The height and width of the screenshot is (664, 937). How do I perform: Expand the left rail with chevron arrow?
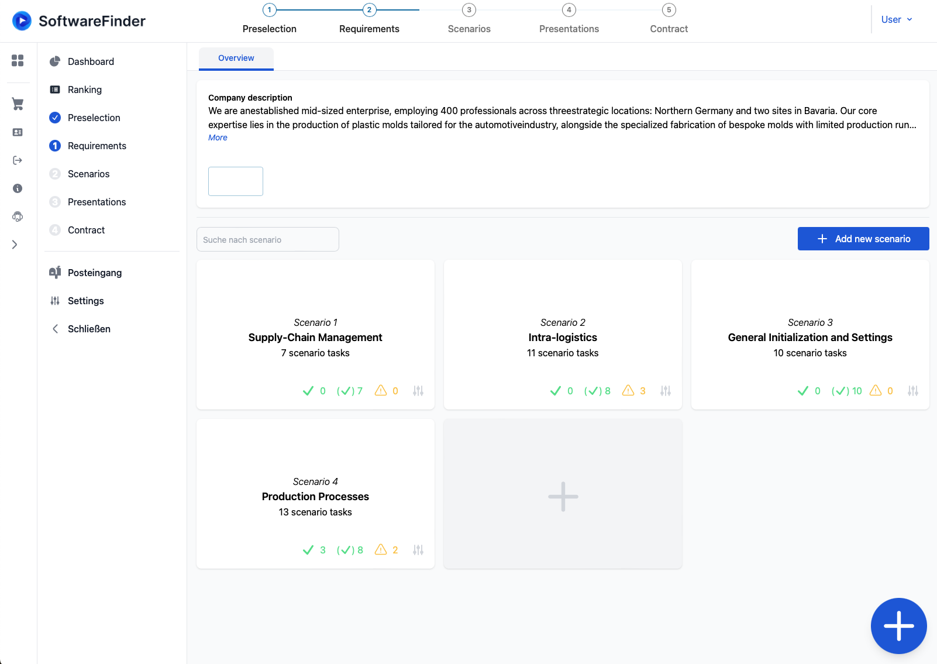15,245
